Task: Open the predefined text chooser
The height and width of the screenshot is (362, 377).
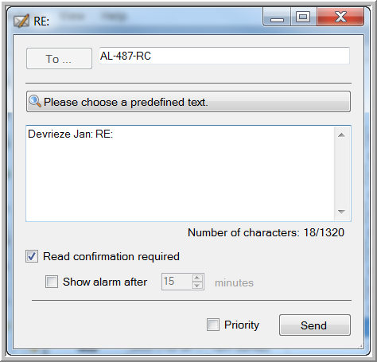Action: click(x=188, y=102)
